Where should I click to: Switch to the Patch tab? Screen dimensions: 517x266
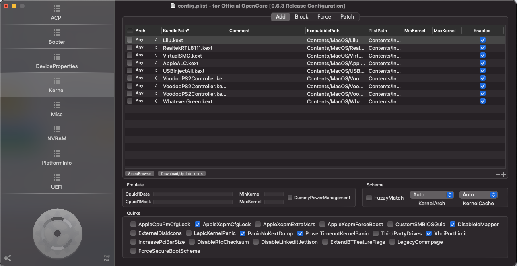347,16
